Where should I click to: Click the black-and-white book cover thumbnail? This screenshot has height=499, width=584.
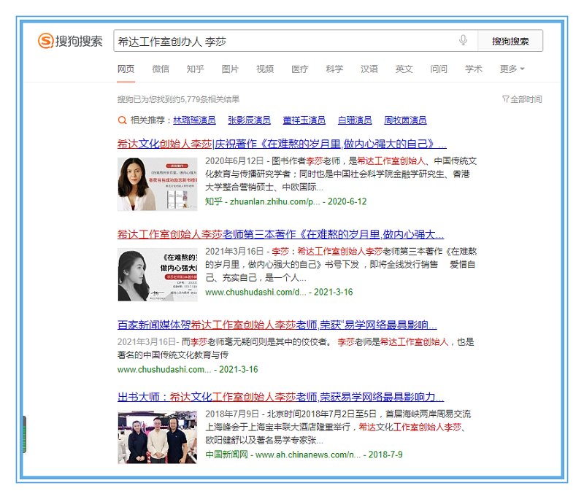point(147,274)
